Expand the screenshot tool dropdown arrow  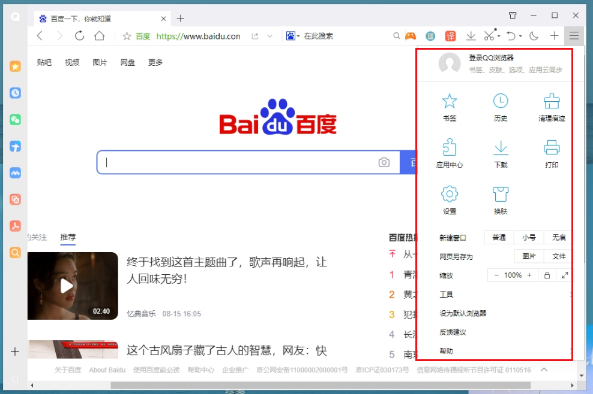[499, 37]
